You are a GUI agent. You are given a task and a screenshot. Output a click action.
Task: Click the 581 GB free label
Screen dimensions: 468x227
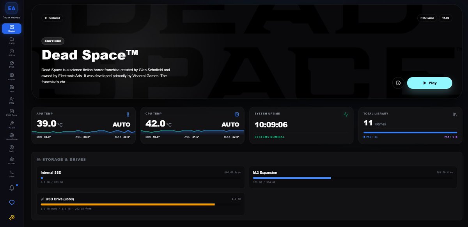[445, 172]
